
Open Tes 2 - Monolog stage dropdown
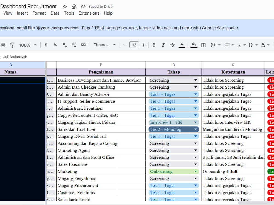coord(196,129)
